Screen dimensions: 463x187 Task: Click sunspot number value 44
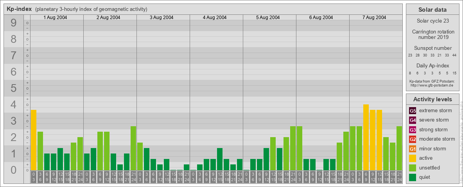click(454, 56)
